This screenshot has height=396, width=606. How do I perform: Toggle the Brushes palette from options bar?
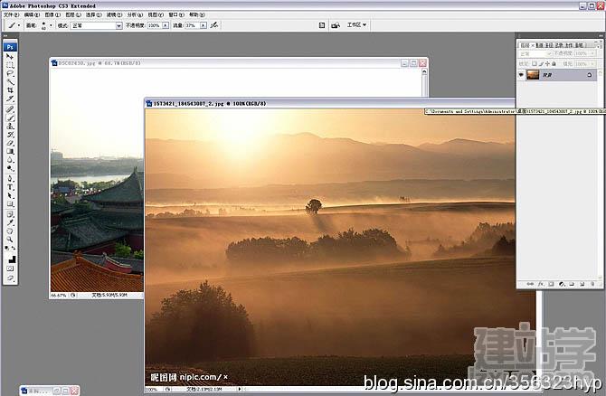tap(322, 25)
